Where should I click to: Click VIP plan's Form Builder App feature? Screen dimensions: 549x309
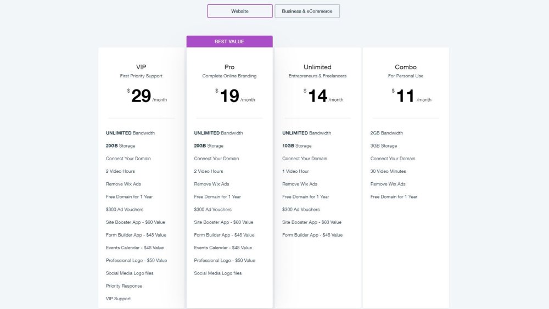(x=136, y=235)
